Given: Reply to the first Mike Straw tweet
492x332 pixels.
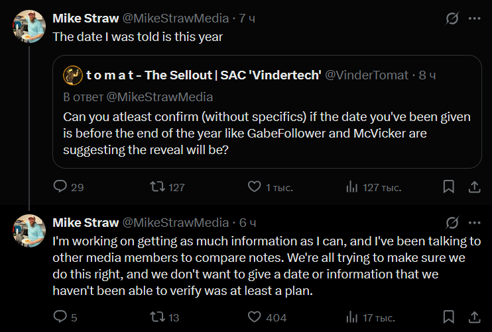Looking at the screenshot, I should [x=60, y=187].
